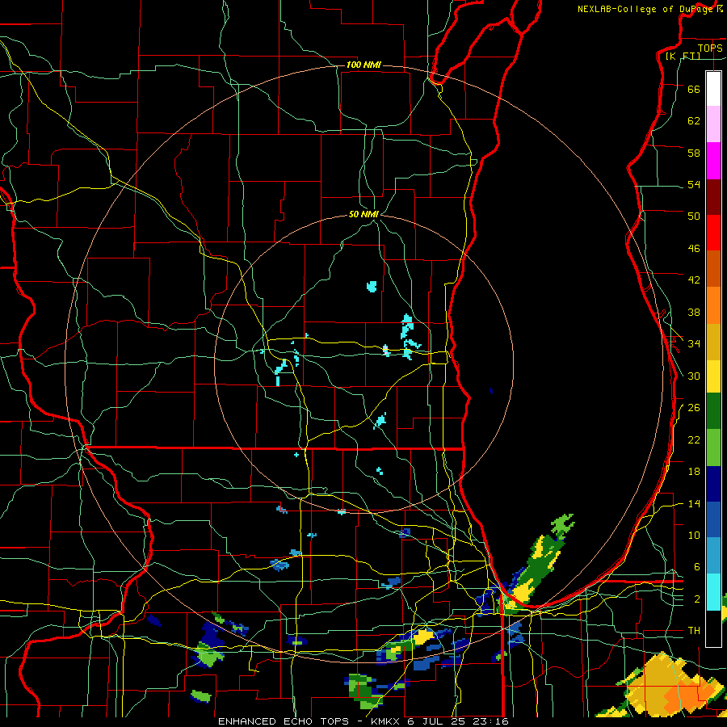Viewport: 727px width, 727px height.
Task: Select the white swatch in the color scale
Action: (713, 89)
